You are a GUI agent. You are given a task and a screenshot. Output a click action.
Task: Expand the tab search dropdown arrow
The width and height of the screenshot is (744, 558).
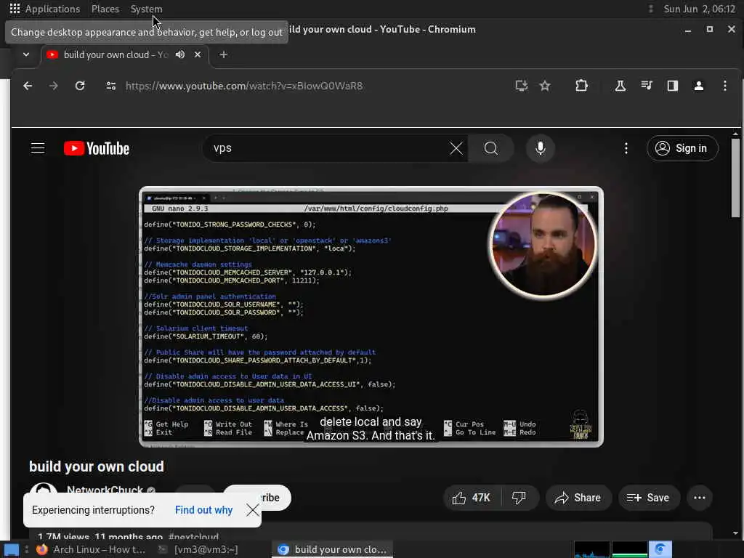pyautogui.click(x=26, y=55)
